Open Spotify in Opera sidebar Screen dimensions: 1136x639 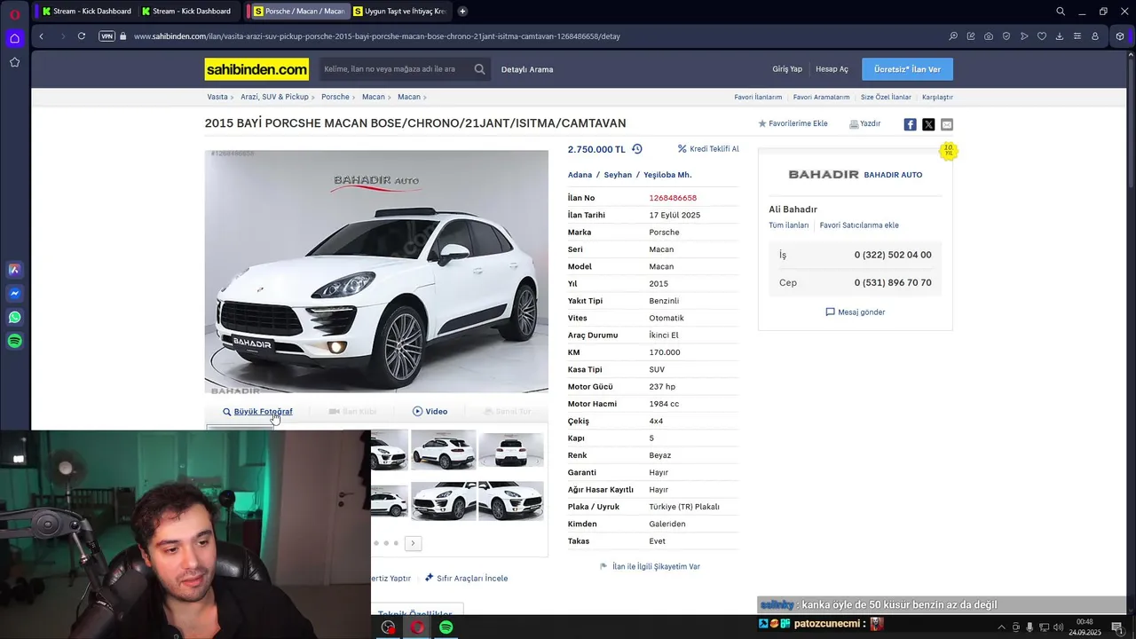point(14,341)
